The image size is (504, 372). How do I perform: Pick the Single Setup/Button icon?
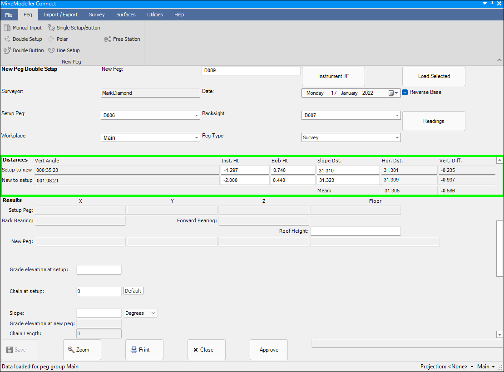pyautogui.click(x=51, y=28)
